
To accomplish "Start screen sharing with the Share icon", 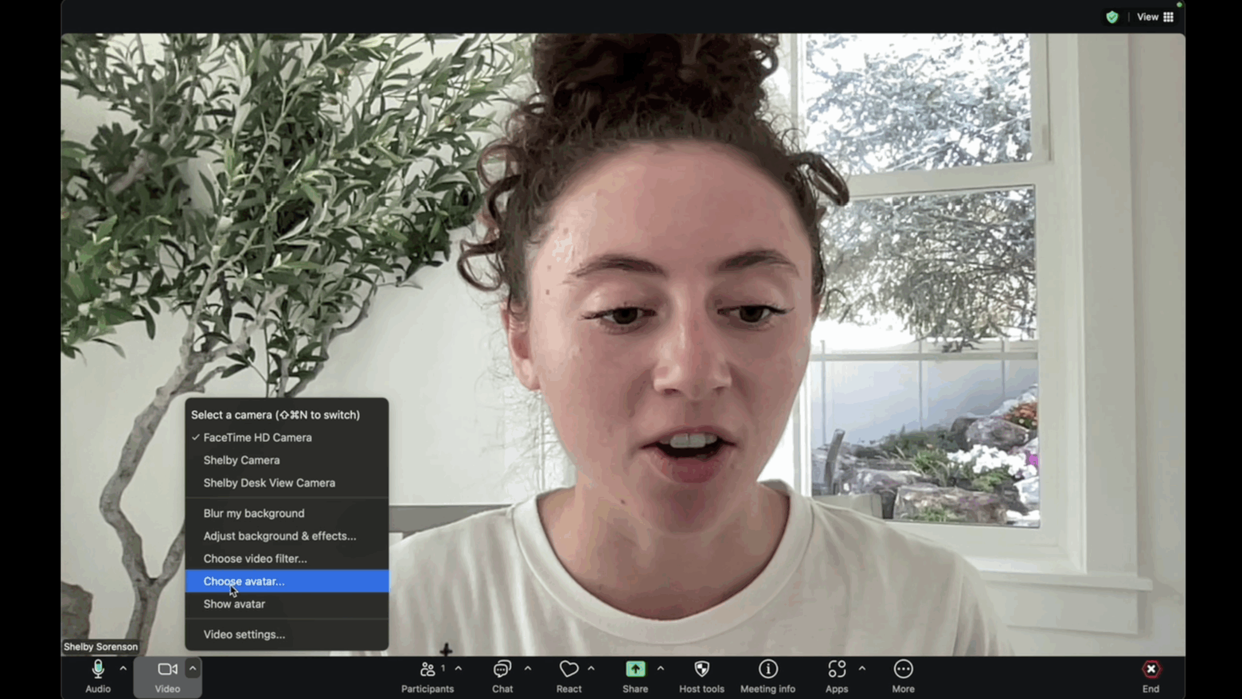I will click(x=635, y=669).
